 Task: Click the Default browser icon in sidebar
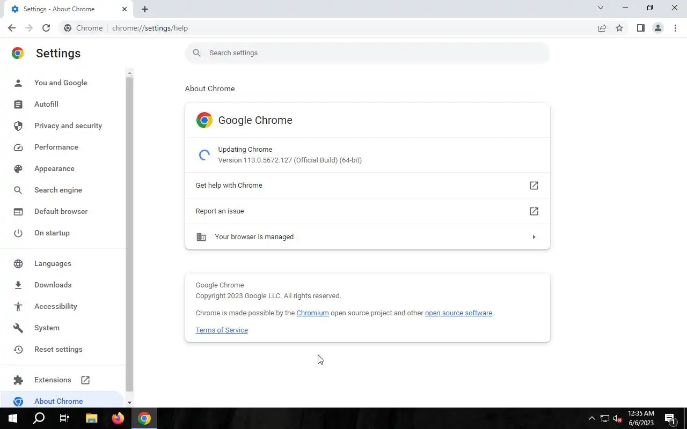tap(18, 211)
